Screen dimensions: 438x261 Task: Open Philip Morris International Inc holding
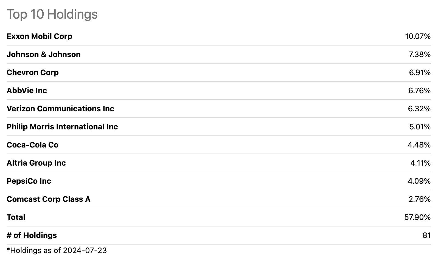tap(62, 127)
